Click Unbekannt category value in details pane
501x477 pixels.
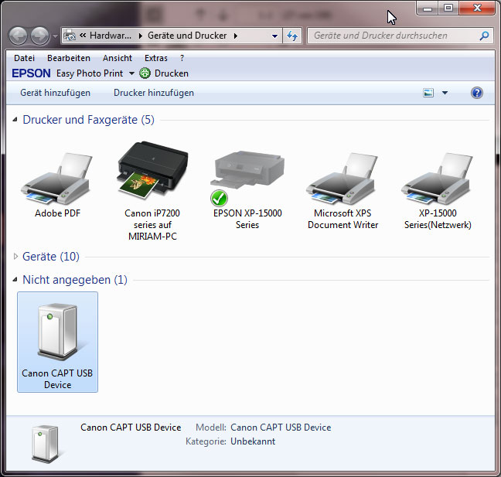[253, 441]
